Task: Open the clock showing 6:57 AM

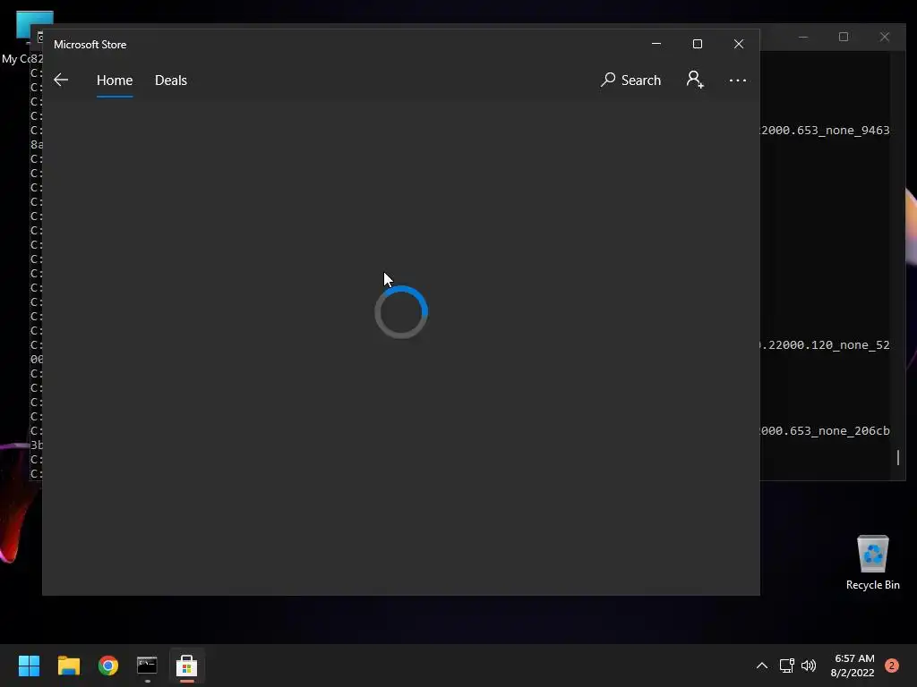Action: tap(853, 666)
